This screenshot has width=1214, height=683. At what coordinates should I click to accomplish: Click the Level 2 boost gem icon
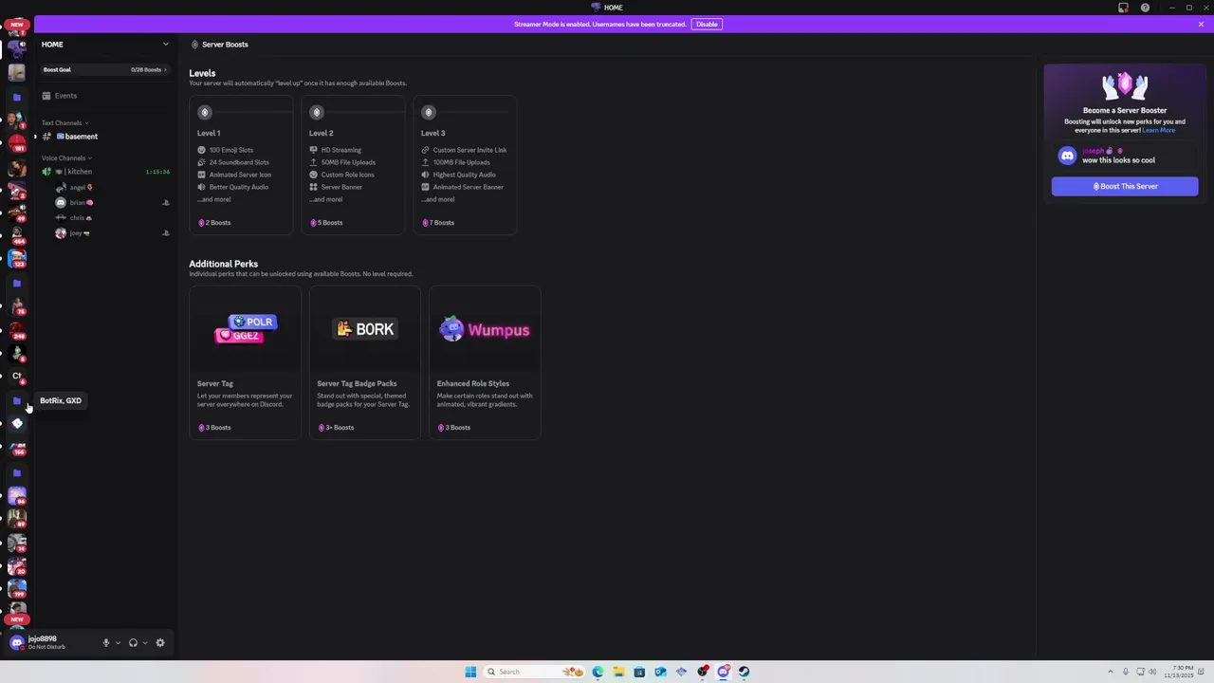tap(317, 113)
